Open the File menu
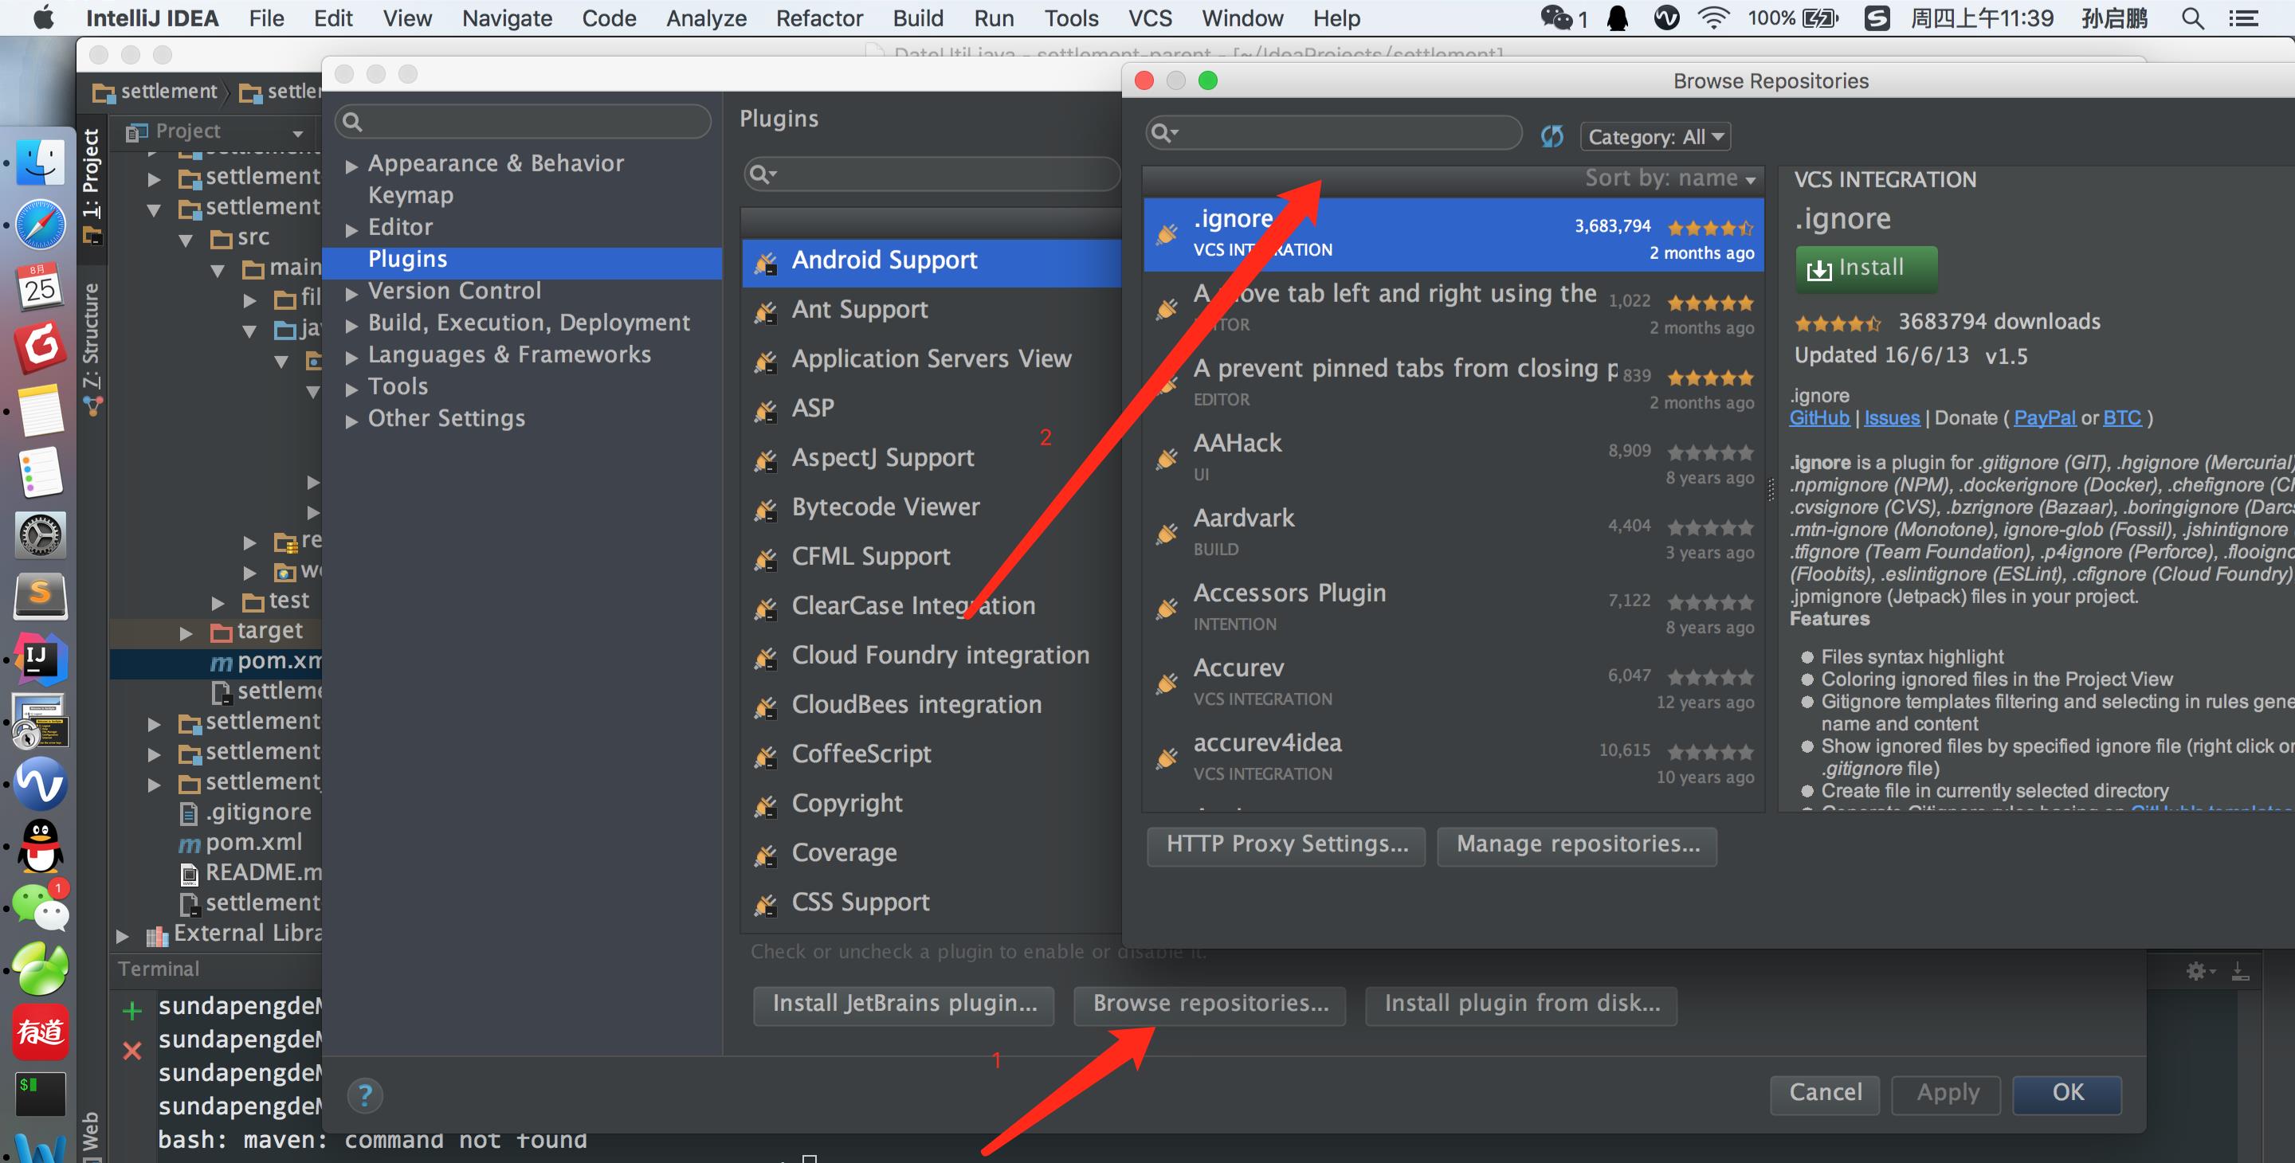 click(x=266, y=18)
